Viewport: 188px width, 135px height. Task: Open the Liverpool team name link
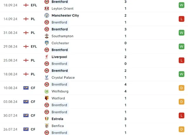pos(59,57)
